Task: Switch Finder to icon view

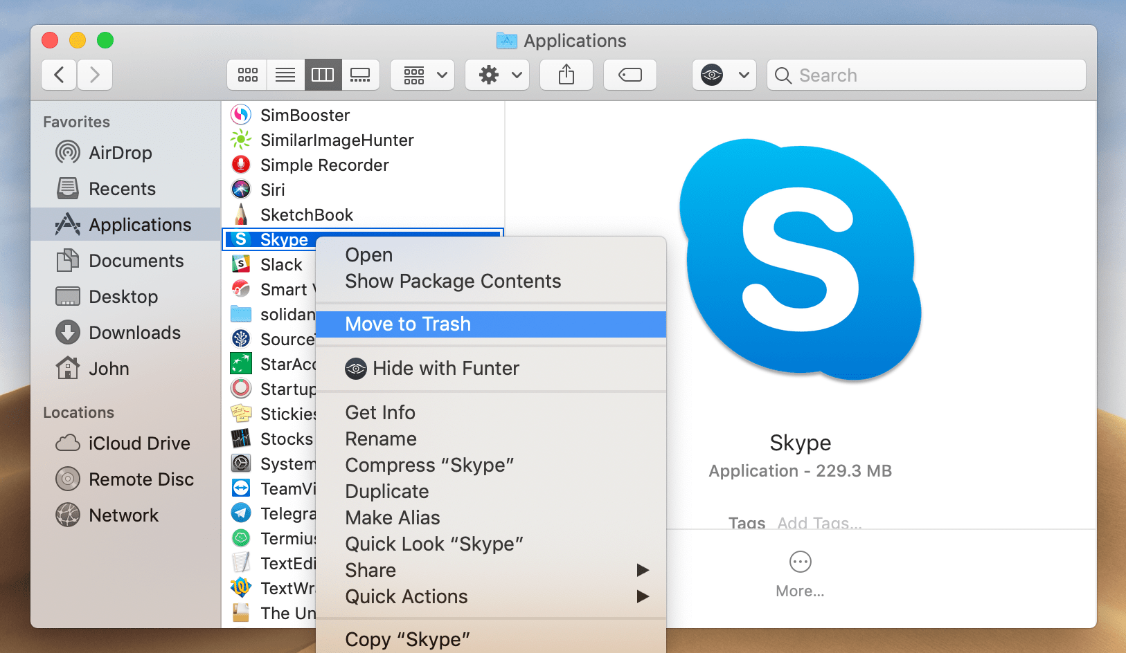Action: 247,75
